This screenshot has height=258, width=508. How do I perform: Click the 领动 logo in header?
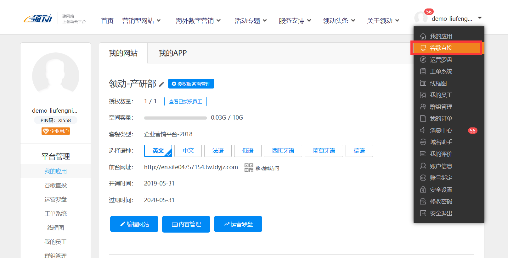[38, 19]
